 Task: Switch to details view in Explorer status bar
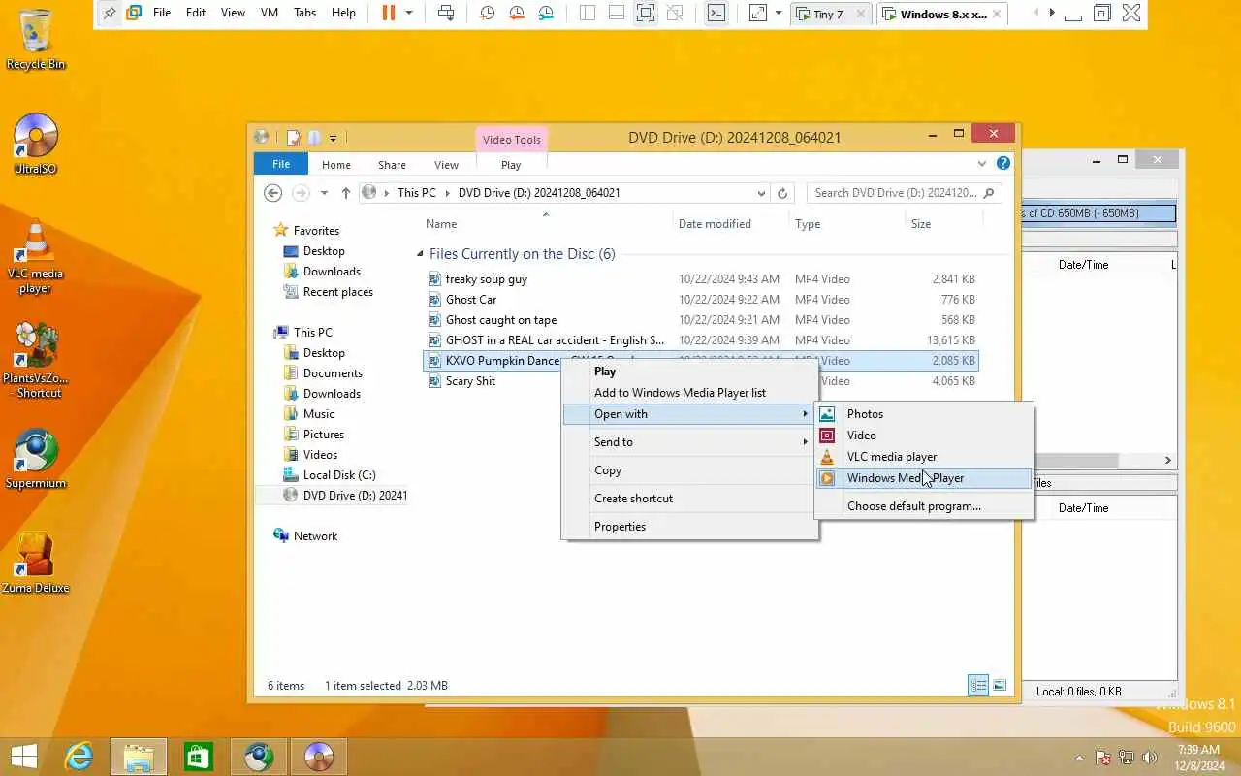[979, 686]
